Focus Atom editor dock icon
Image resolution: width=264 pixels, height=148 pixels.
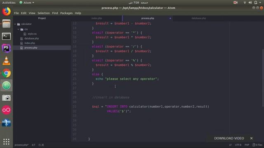pyautogui.click(x=7, y=86)
